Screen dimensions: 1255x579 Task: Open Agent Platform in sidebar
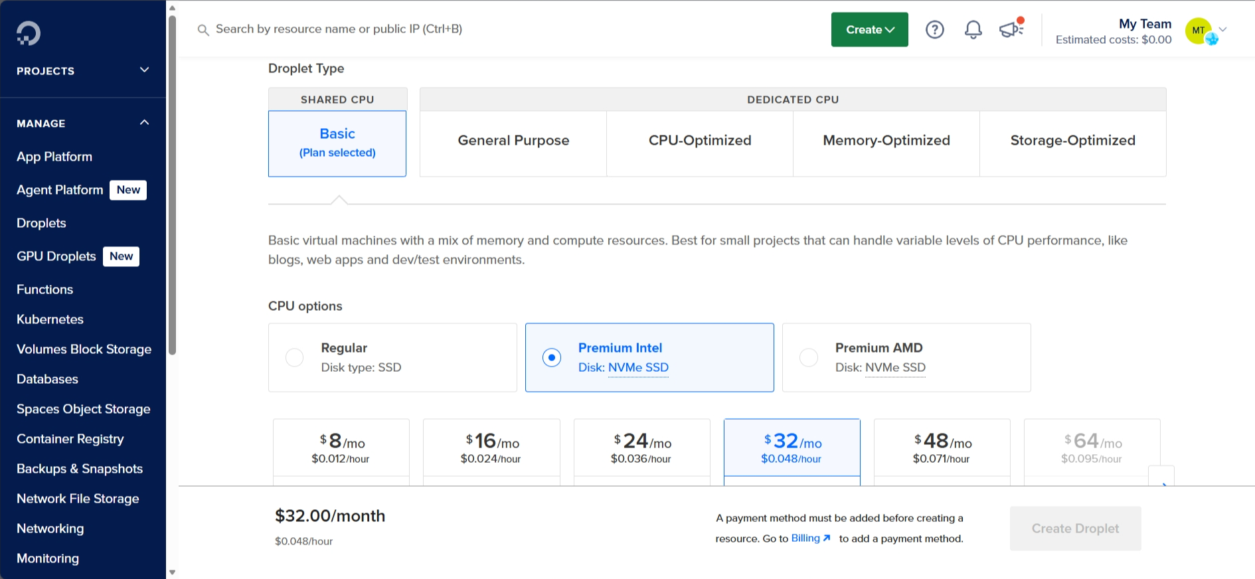pos(60,190)
